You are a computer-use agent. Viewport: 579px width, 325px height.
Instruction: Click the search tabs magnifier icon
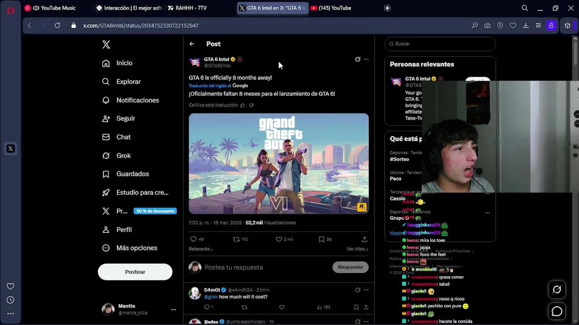coord(525,8)
